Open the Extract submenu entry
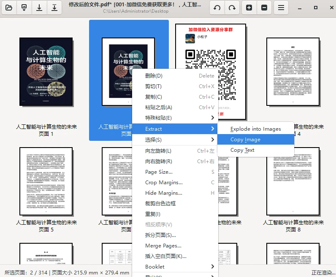Screen dimensions: 336x277 [175, 129]
